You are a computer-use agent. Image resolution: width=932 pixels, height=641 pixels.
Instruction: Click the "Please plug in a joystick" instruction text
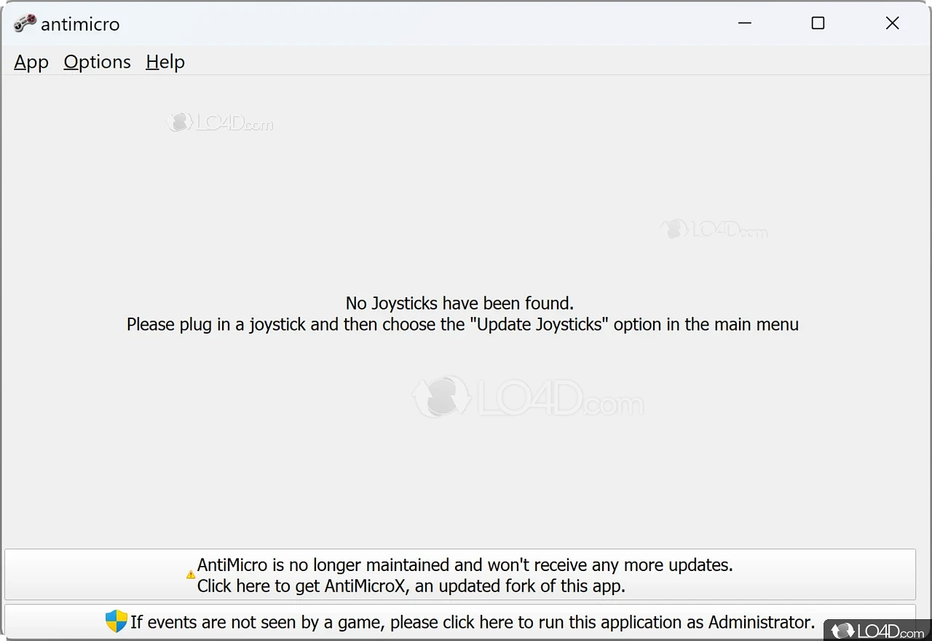(462, 324)
